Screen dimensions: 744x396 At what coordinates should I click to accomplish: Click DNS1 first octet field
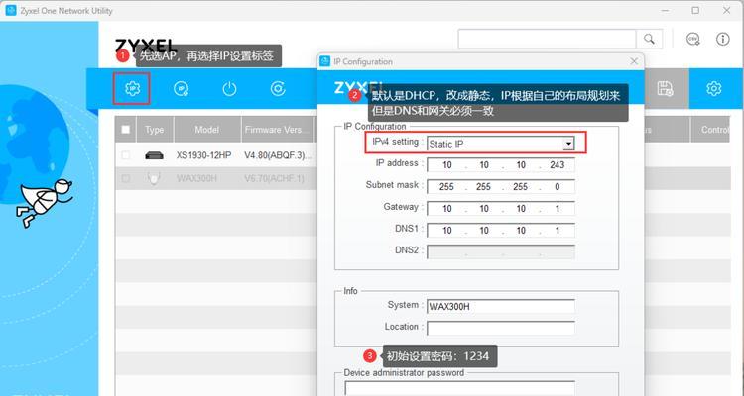pos(447,231)
